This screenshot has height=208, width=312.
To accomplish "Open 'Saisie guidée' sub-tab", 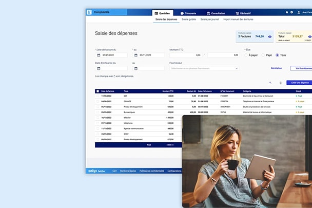I will point(189,20).
